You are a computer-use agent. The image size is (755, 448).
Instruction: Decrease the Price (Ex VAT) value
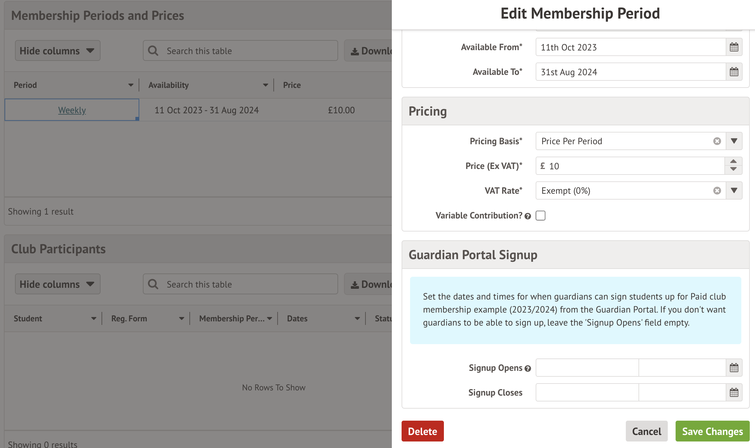pos(733,169)
